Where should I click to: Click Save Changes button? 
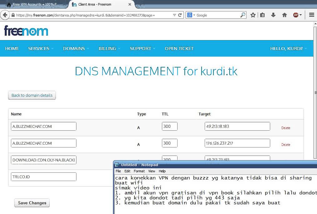coord(32,203)
